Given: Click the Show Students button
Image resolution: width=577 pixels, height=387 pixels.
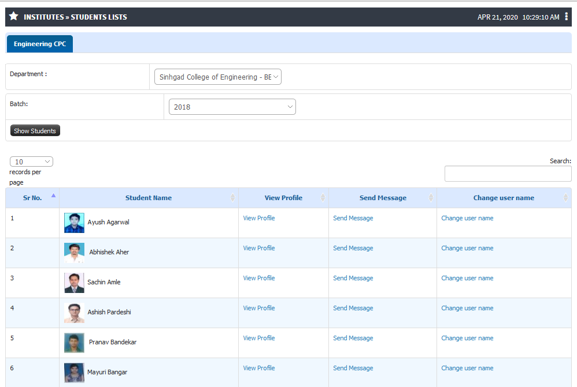Looking at the screenshot, I should tap(35, 131).
